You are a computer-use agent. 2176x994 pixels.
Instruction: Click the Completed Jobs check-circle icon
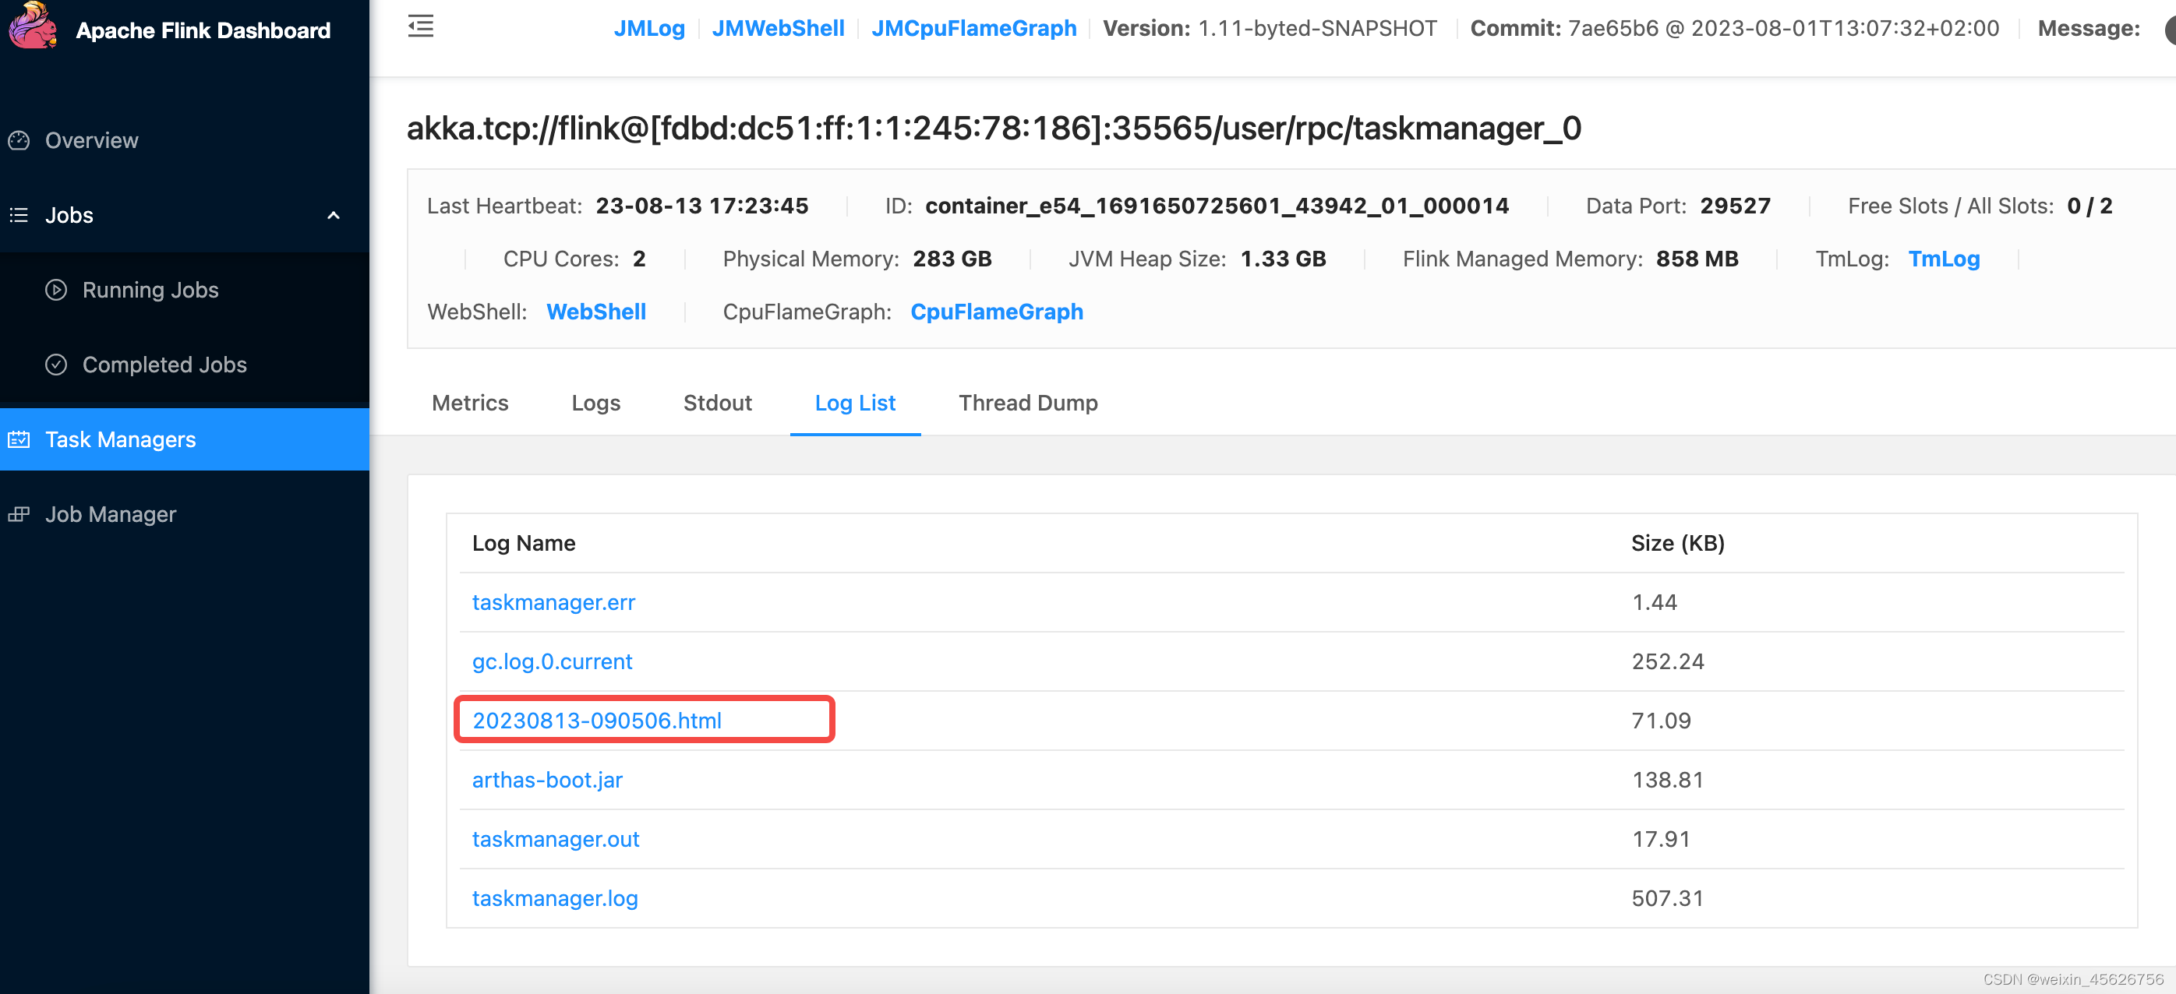(x=56, y=365)
